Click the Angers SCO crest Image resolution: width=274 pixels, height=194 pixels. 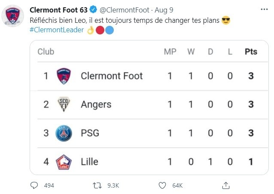point(64,105)
